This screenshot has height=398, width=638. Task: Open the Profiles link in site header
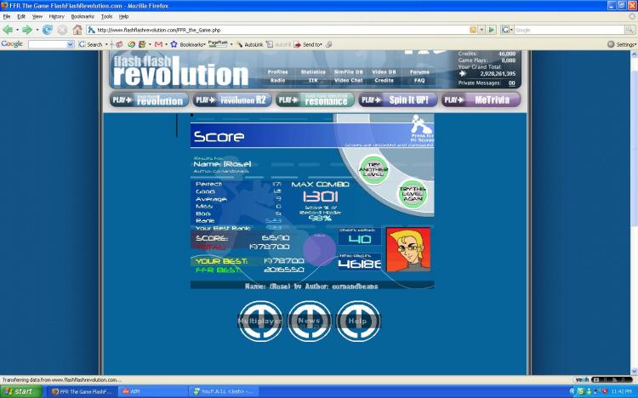coord(277,71)
